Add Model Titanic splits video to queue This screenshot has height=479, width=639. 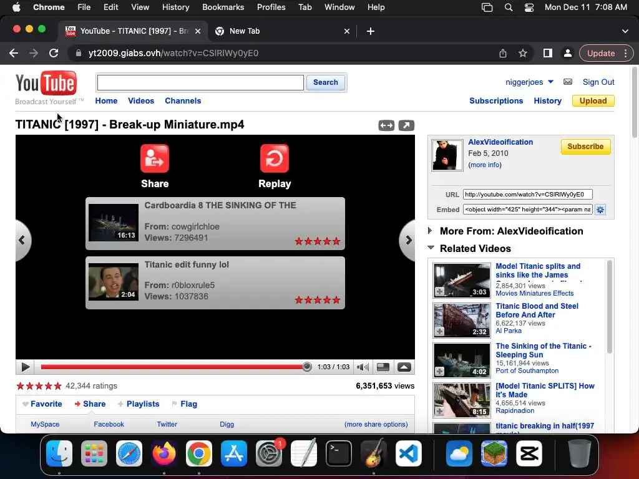(x=440, y=292)
